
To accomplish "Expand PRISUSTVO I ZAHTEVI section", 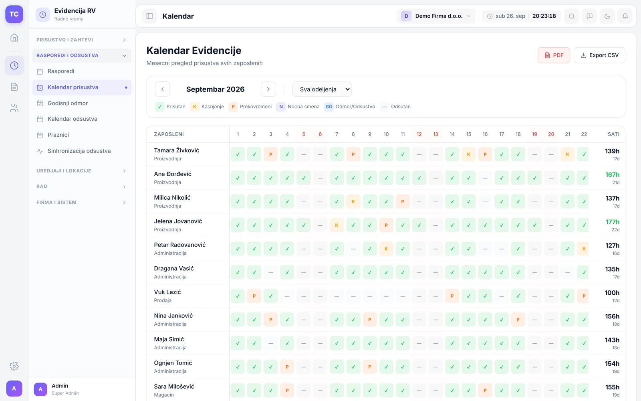I will [82, 40].
